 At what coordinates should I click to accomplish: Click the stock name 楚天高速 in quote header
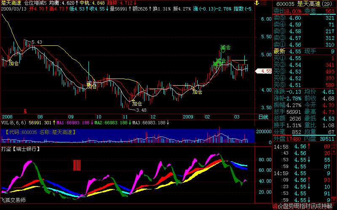click(309, 4)
